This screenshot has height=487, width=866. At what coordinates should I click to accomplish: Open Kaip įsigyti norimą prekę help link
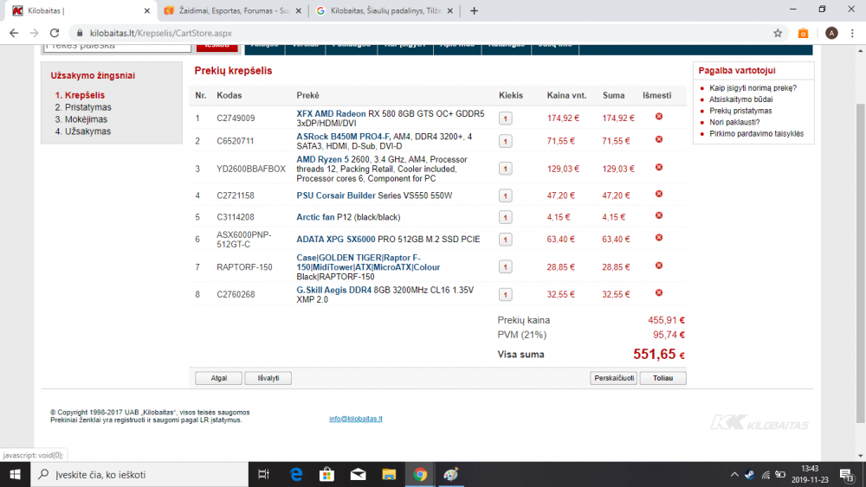[753, 87]
